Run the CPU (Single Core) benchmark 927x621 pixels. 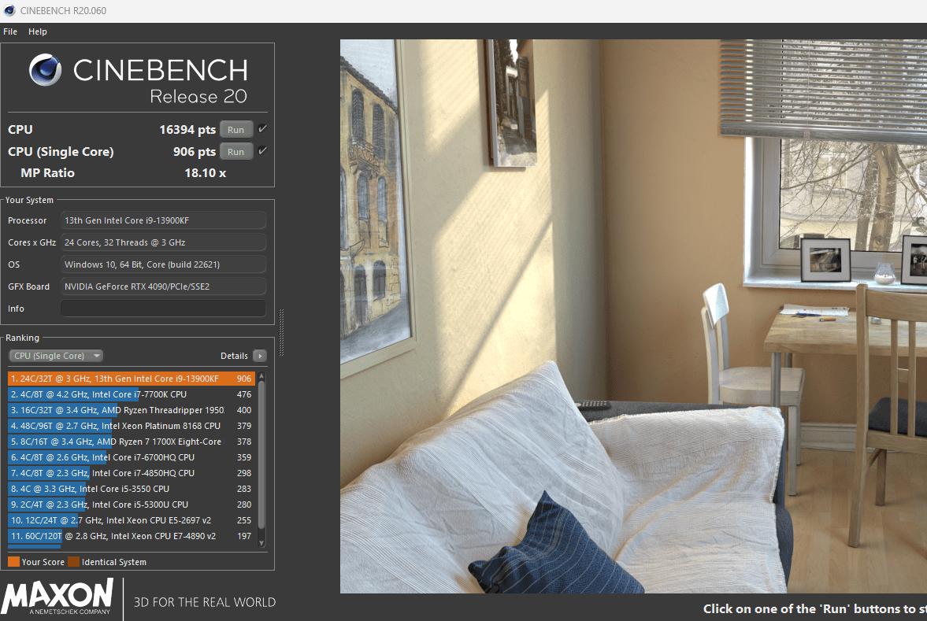point(236,152)
